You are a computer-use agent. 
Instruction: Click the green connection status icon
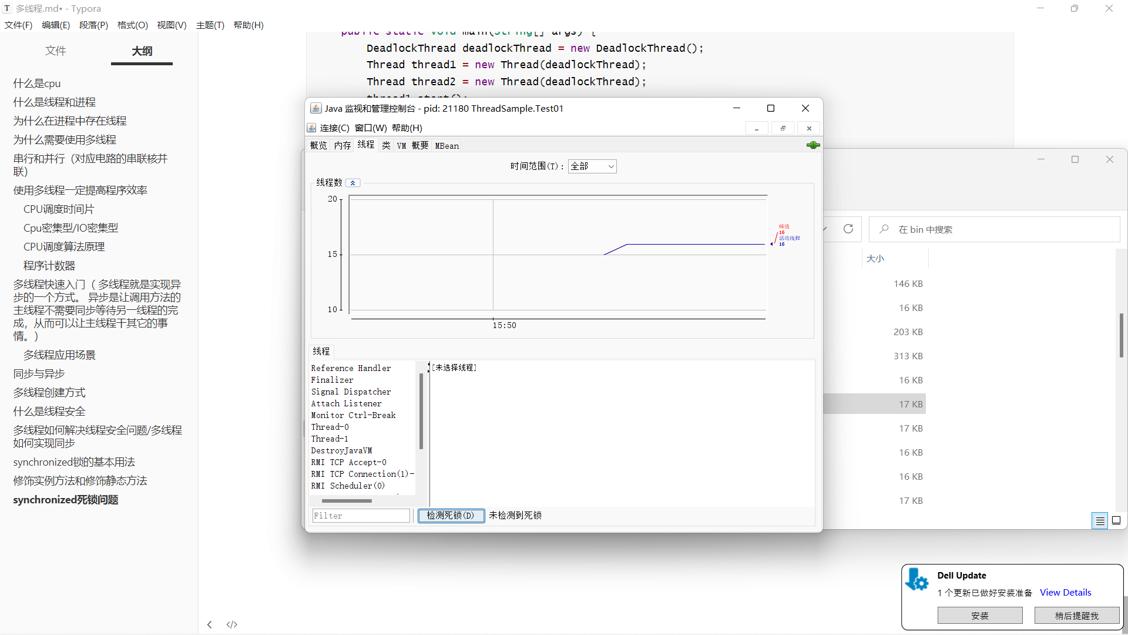tap(813, 145)
